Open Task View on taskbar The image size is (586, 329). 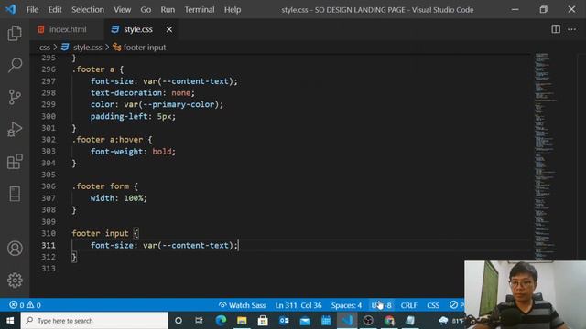(199, 321)
